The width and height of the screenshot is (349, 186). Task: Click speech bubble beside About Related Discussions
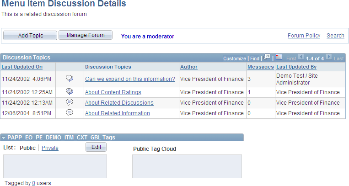[70, 102]
